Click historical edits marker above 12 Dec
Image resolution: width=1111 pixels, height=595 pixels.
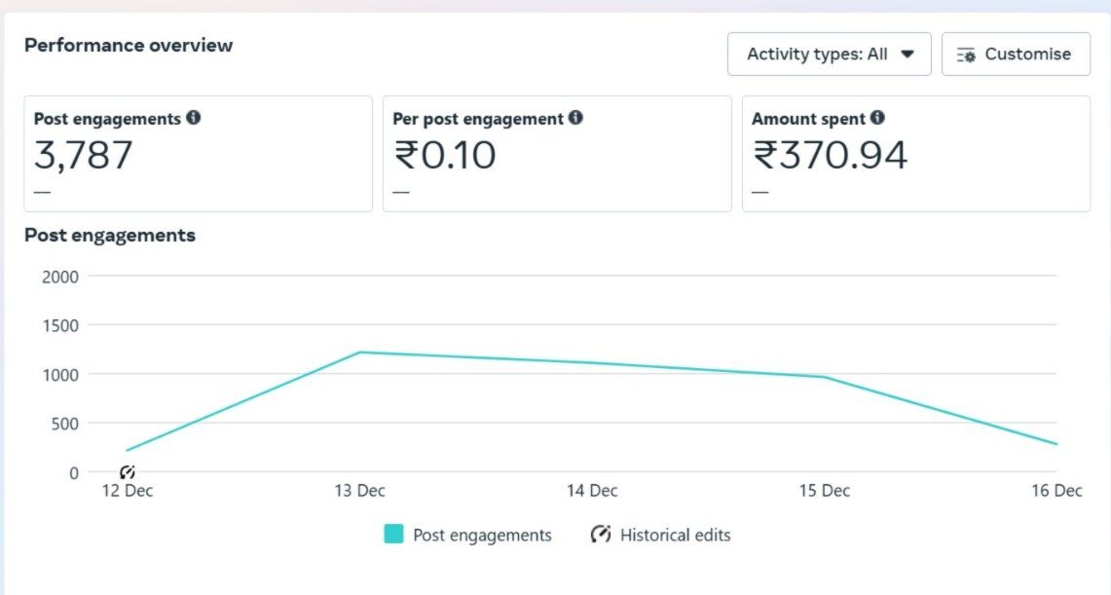tap(128, 472)
